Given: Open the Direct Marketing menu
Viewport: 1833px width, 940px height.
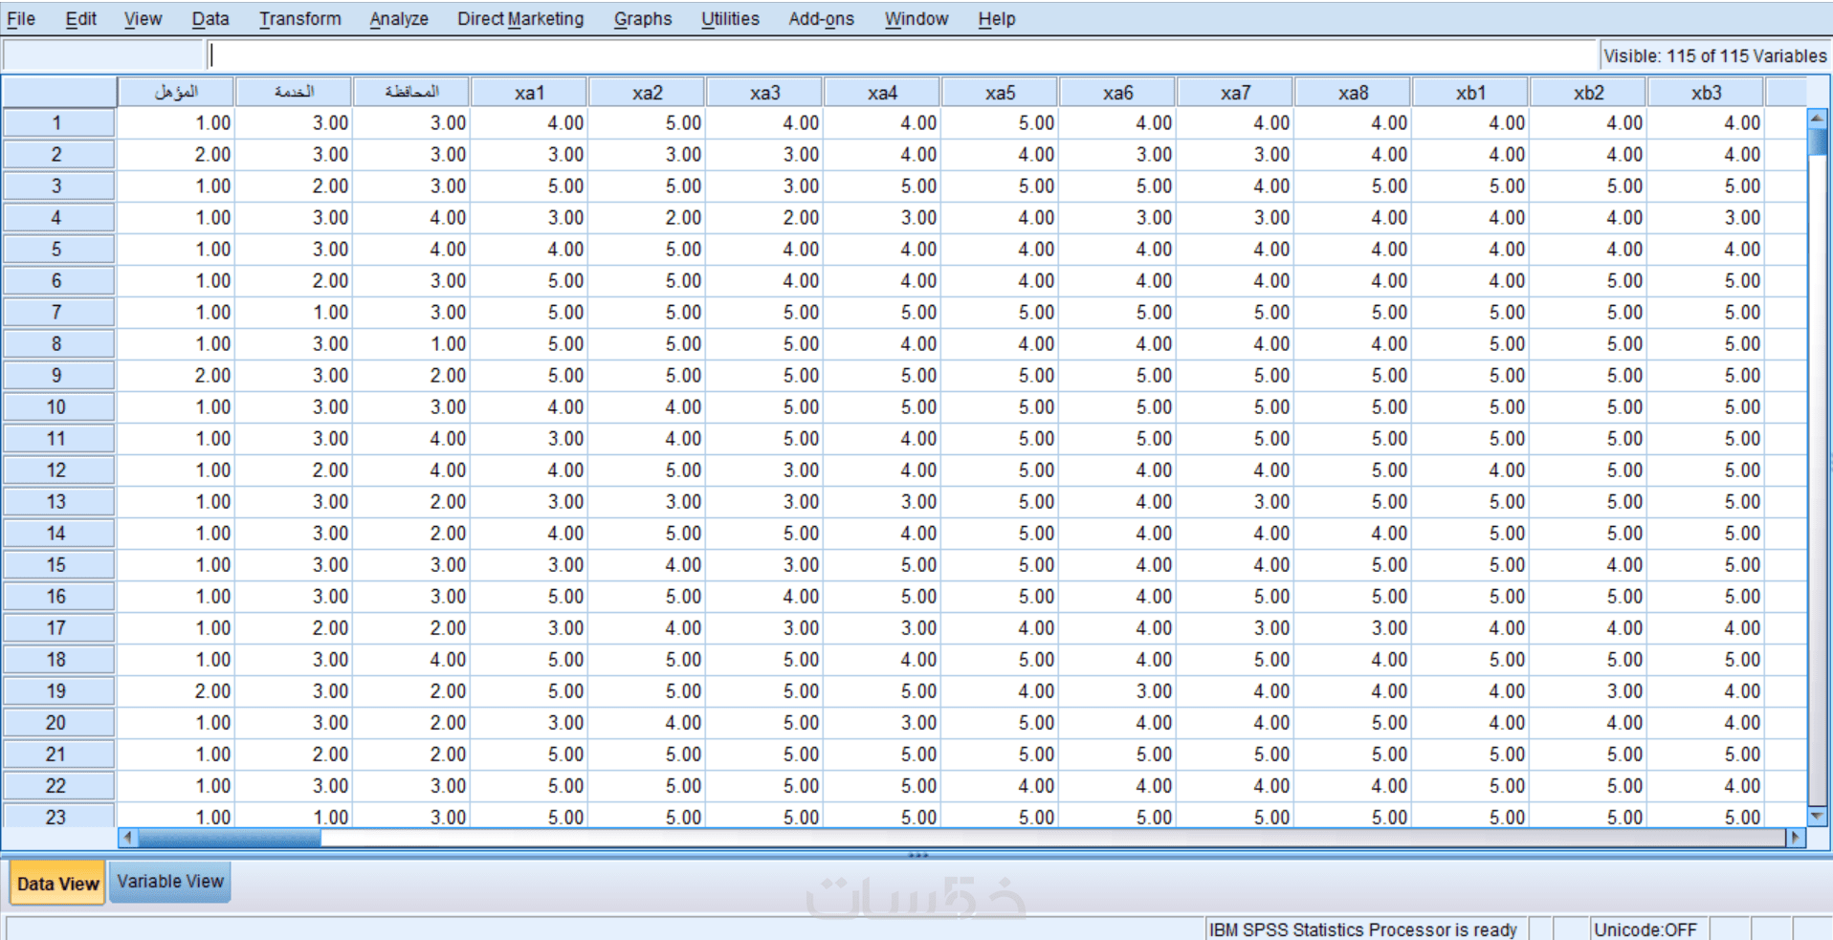Looking at the screenshot, I should [520, 18].
